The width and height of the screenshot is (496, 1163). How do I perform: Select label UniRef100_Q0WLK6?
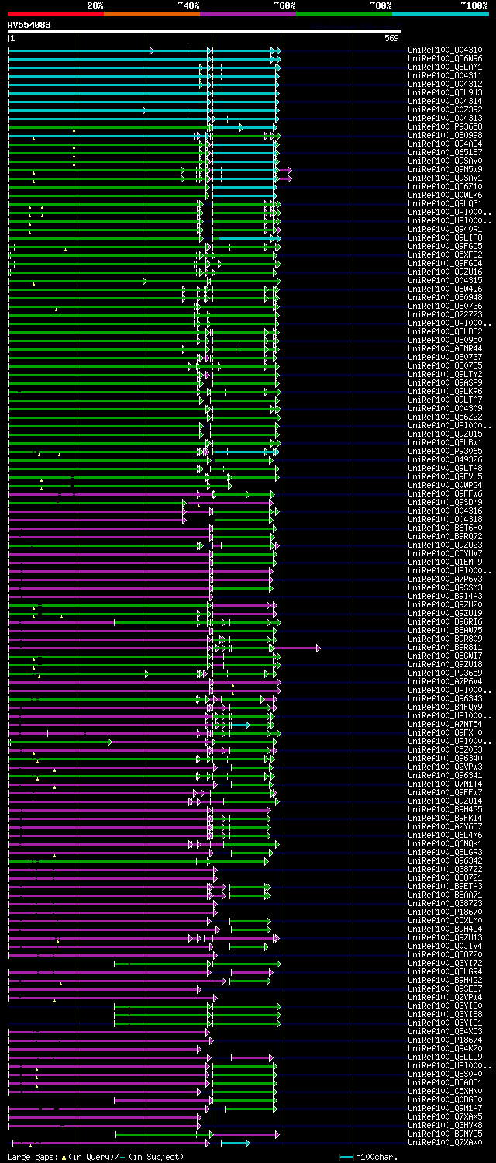point(445,195)
